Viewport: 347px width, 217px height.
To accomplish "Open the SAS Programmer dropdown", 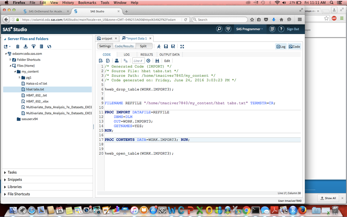I will (249, 29).
